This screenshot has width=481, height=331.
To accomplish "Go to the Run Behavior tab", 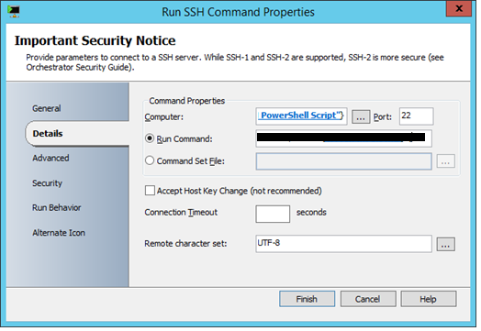I will (x=56, y=208).
